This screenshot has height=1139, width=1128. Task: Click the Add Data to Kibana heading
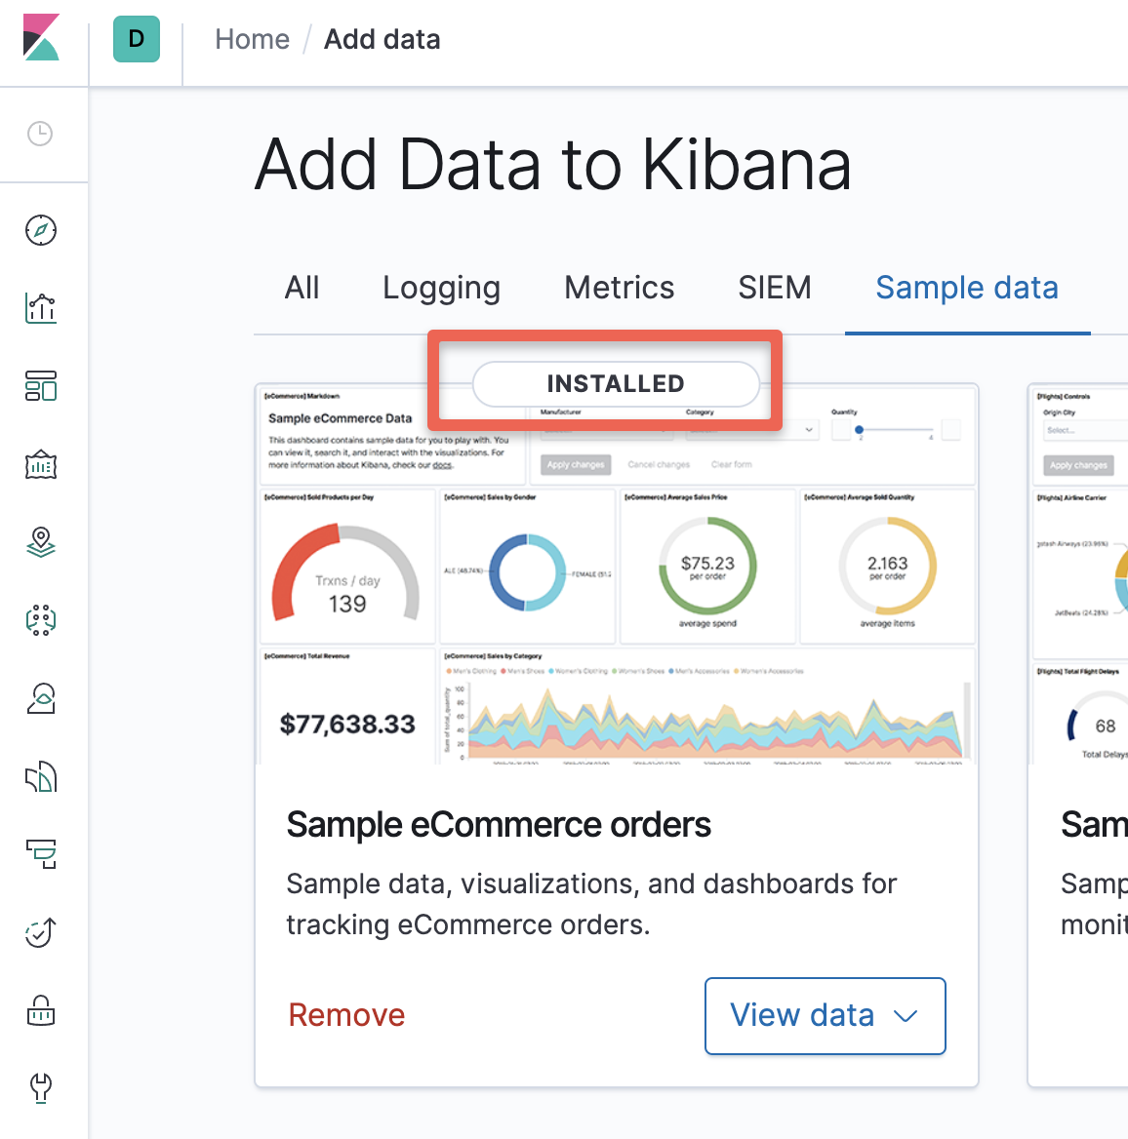coord(553,165)
